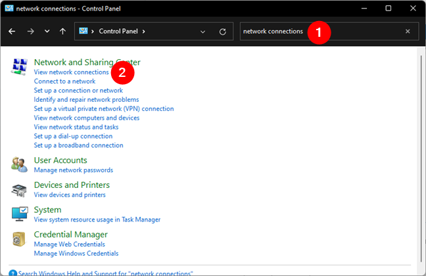Open the recent locations dropdown chevron
The width and height of the screenshot is (426, 276).
click(x=47, y=32)
